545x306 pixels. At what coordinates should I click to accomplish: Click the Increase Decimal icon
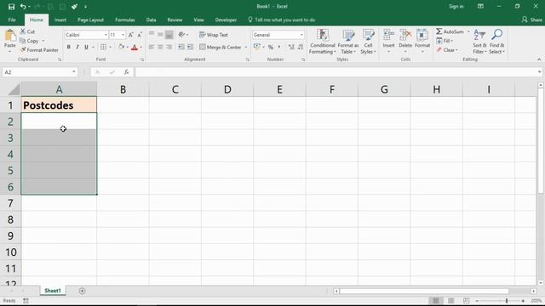(291, 47)
